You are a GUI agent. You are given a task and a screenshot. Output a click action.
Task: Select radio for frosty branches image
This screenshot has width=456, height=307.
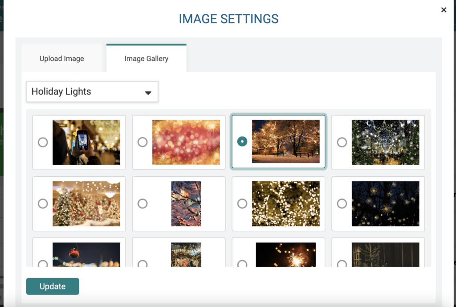142,203
